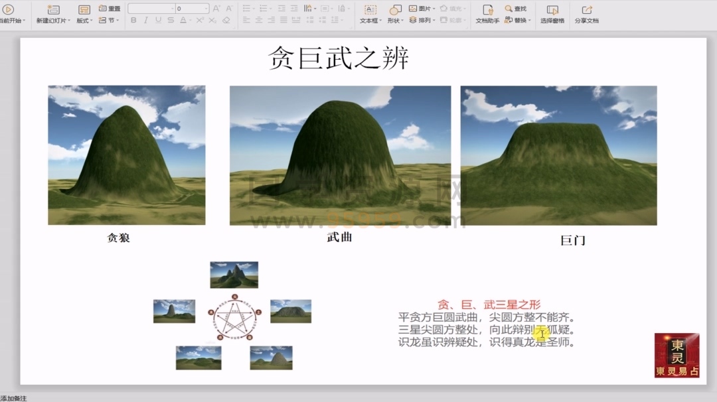Expand Layout (版式) dropdown arrow
Viewport: 717px width, 402px height.
point(92,21)
